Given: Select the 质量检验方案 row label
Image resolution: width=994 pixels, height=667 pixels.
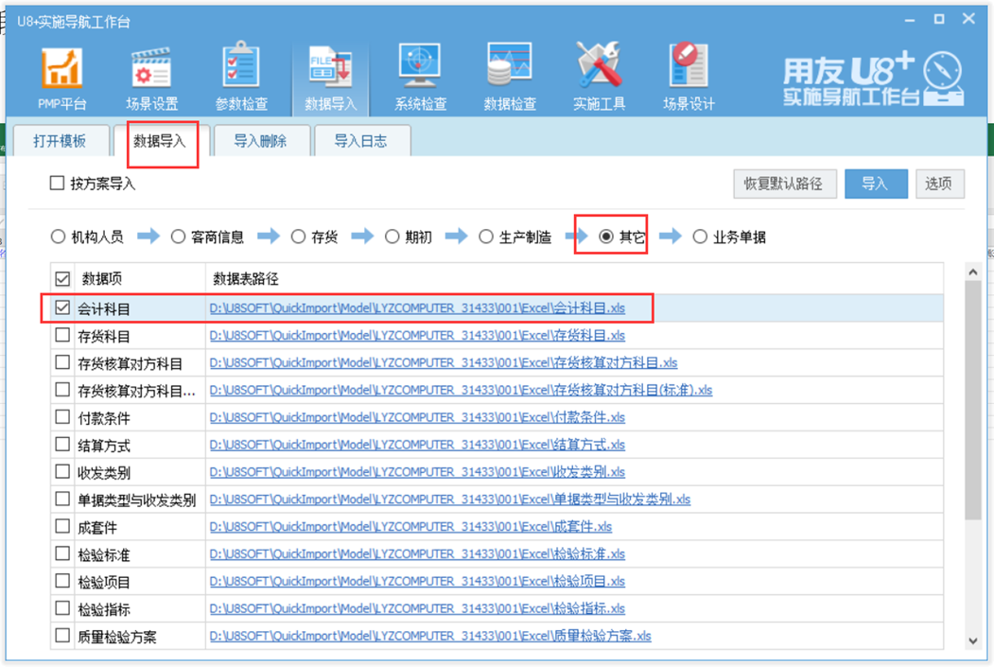Looking at the screenshot, I should point(116,637).
